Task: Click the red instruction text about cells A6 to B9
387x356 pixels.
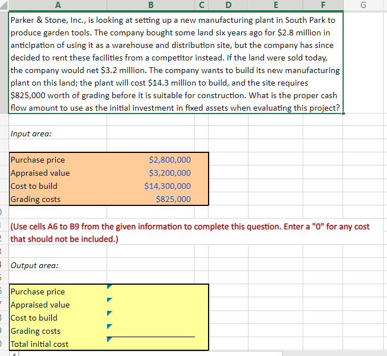Action: 190,233
